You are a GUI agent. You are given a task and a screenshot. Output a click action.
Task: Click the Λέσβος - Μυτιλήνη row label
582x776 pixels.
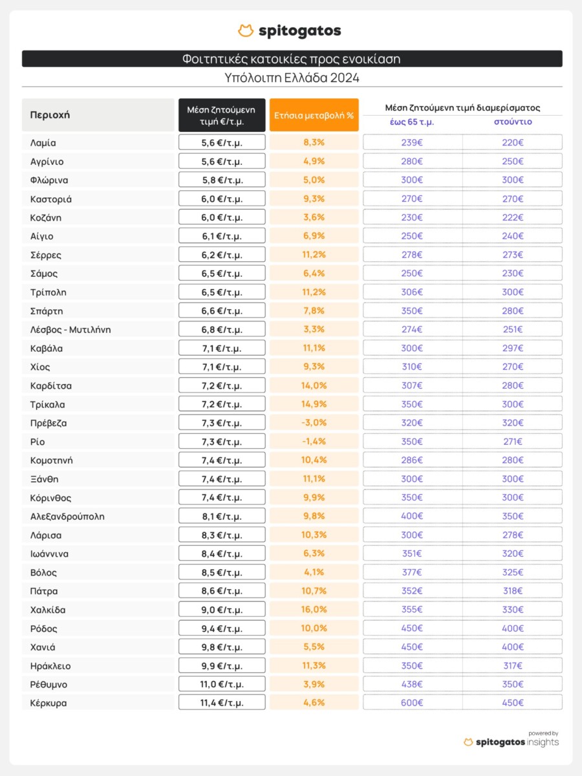tap(70, 330)
